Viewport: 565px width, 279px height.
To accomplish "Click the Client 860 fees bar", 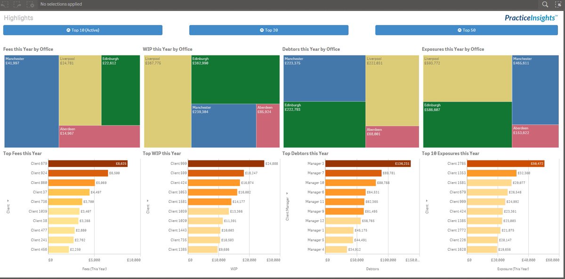I will 72,183.
